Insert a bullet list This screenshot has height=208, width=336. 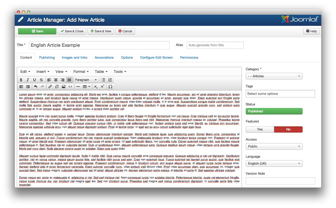tap(103, 80)
